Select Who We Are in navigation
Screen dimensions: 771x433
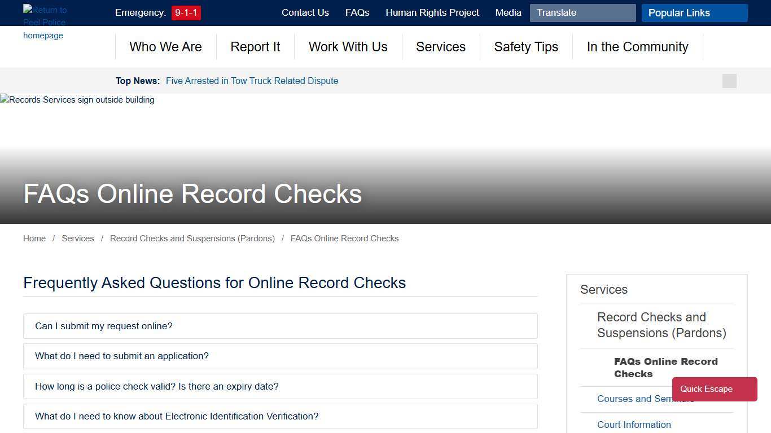165,47
